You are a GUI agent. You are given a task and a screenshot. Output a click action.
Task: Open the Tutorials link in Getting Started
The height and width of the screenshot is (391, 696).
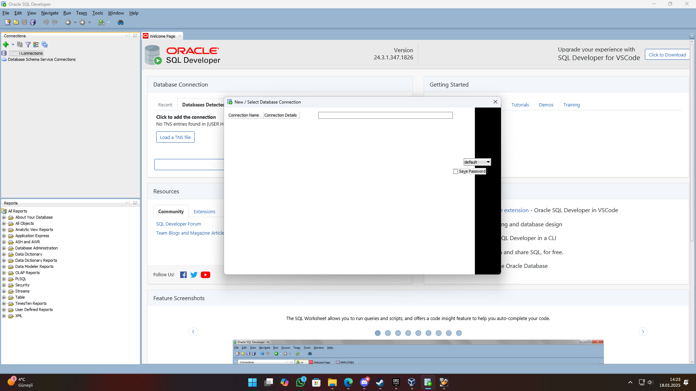point(520,105)
